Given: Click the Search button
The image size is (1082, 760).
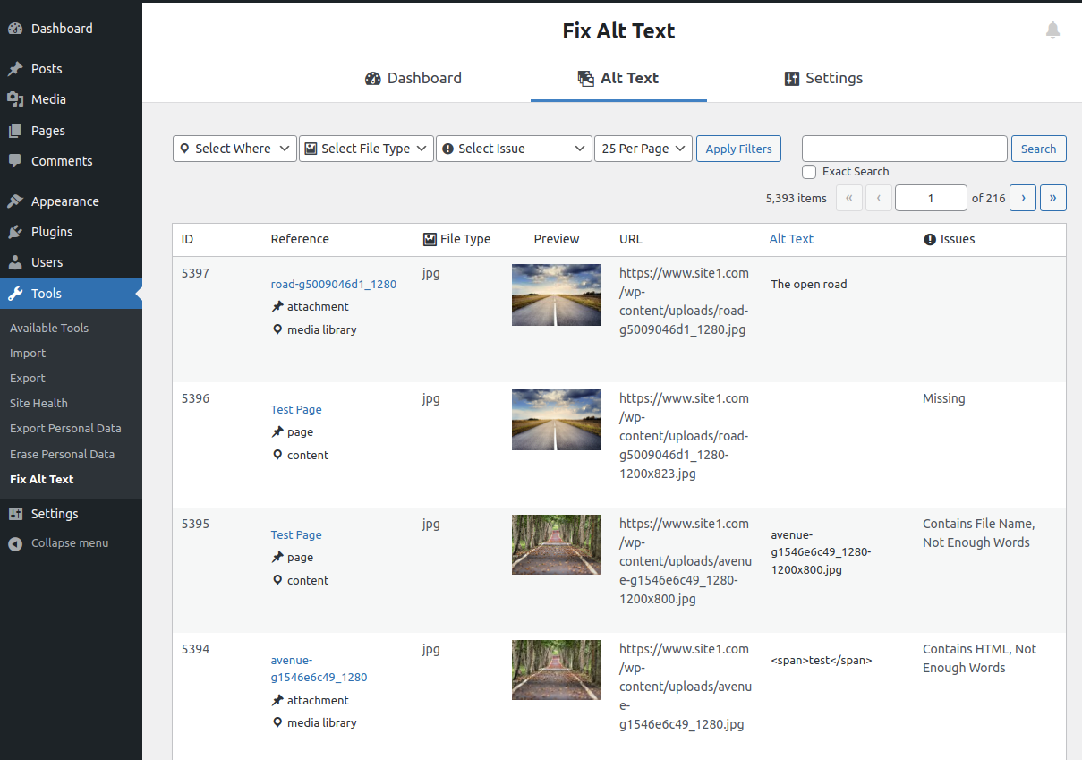Looking at the screenshot, I should [1038, 149].
